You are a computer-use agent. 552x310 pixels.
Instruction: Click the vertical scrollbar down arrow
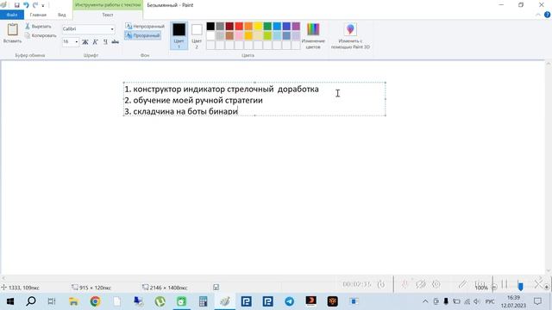tap(549, 270)
